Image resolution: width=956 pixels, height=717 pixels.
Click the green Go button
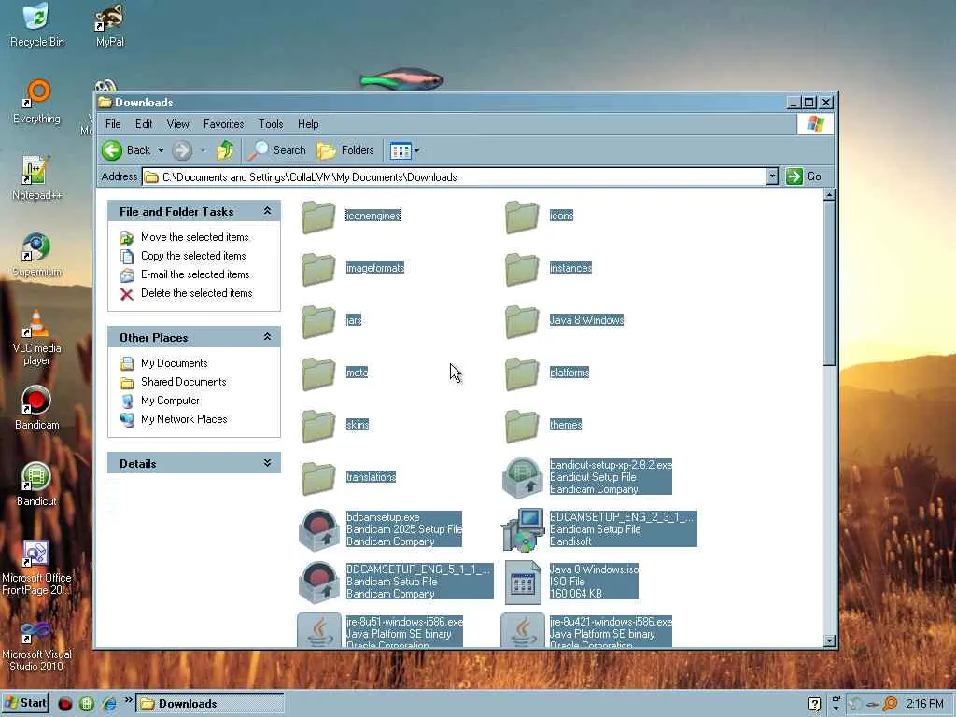click(x=804, y=176)
